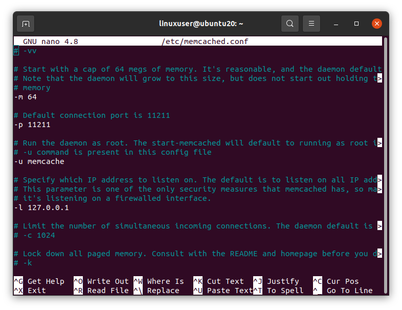Screen dimensions: 402x310
Task: Click the linuxuser@ubuntu20 window title
Action: tap(201, 24)
